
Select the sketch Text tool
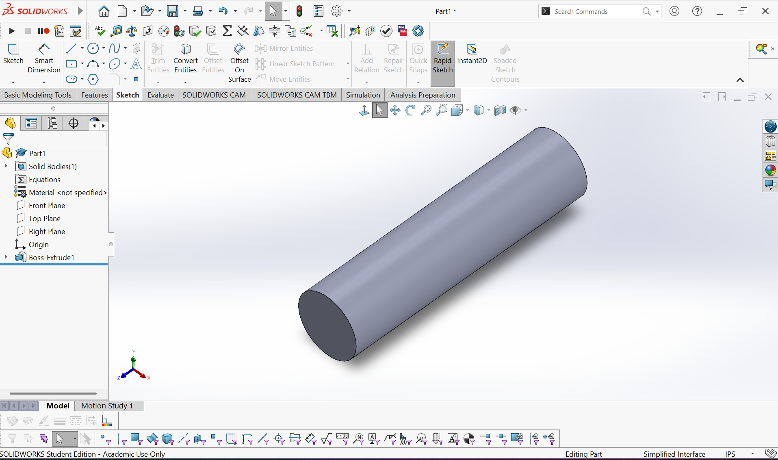136,64
